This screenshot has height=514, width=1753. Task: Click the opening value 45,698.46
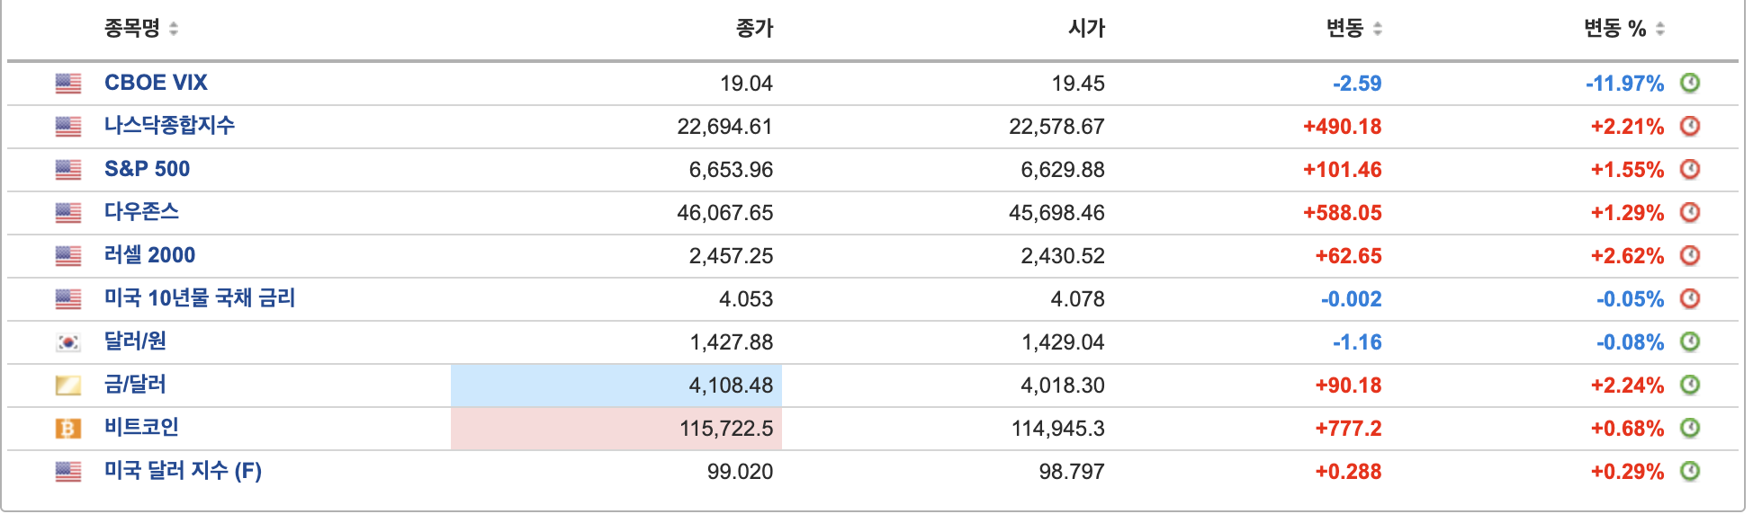pos(1056,213)
